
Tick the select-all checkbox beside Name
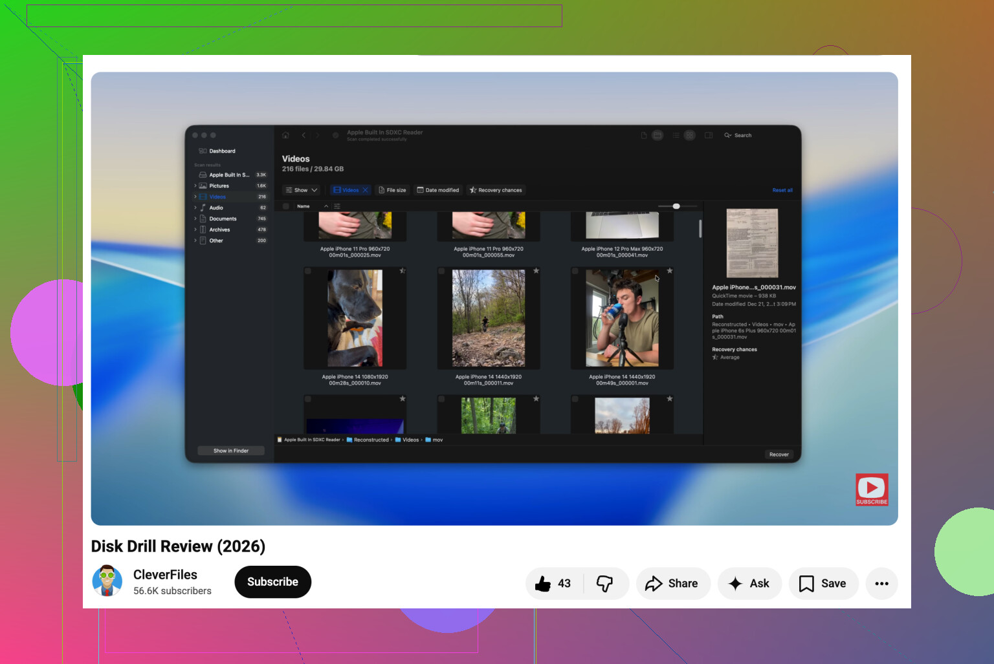tap(286, 206)
